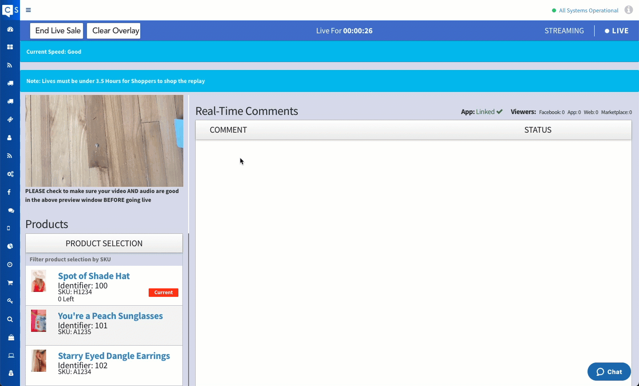Open the settings gears icon in sidebar
This screenshot has width=639, height=386.
(x=10, y=174)
